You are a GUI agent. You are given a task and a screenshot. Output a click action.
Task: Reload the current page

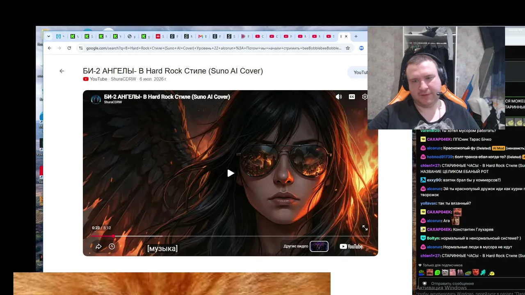tap(69, 48)
